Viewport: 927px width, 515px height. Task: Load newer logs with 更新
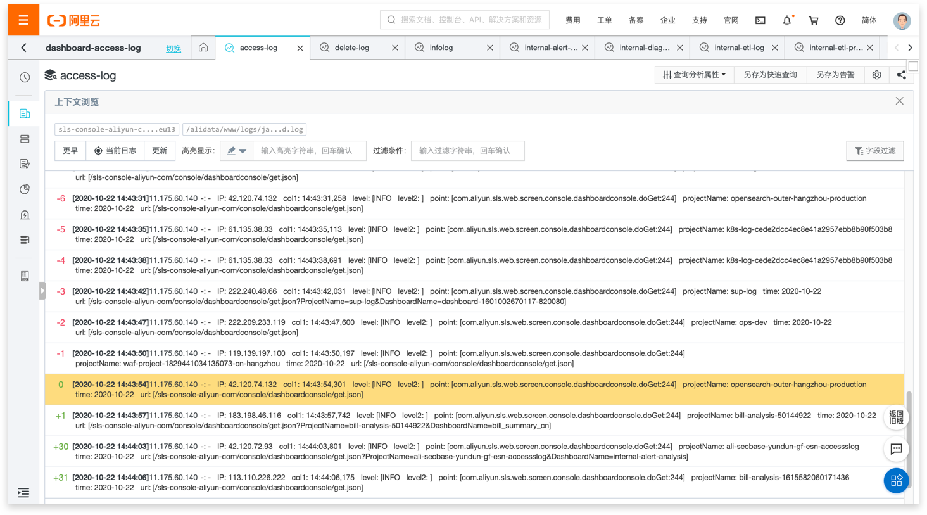click(x=160, y=151)
